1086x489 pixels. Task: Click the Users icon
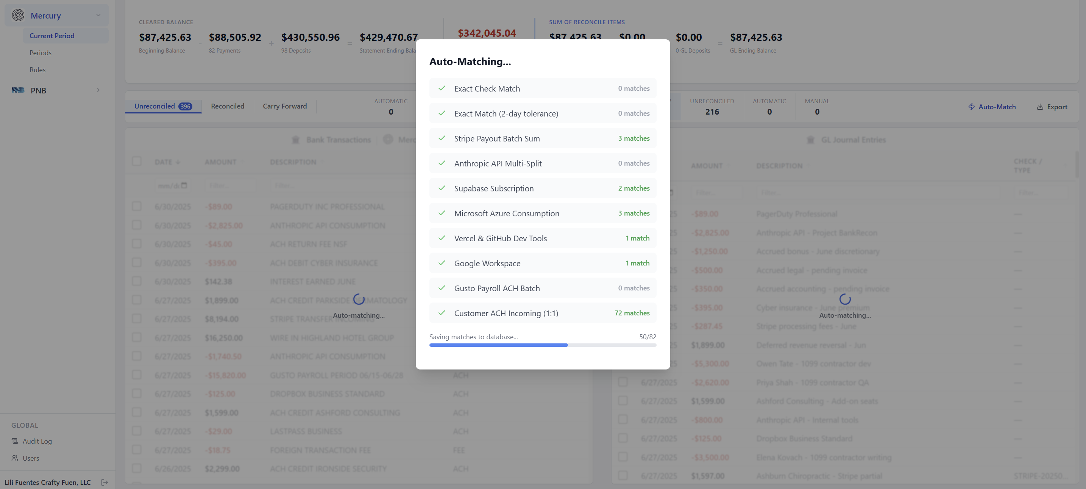(15, 458)
